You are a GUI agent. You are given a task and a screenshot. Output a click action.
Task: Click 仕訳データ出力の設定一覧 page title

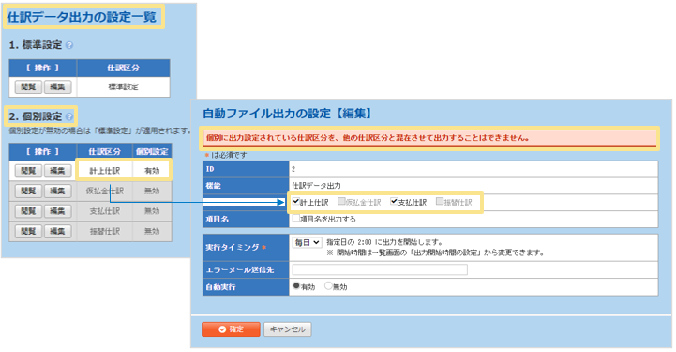tap(82, 17)
